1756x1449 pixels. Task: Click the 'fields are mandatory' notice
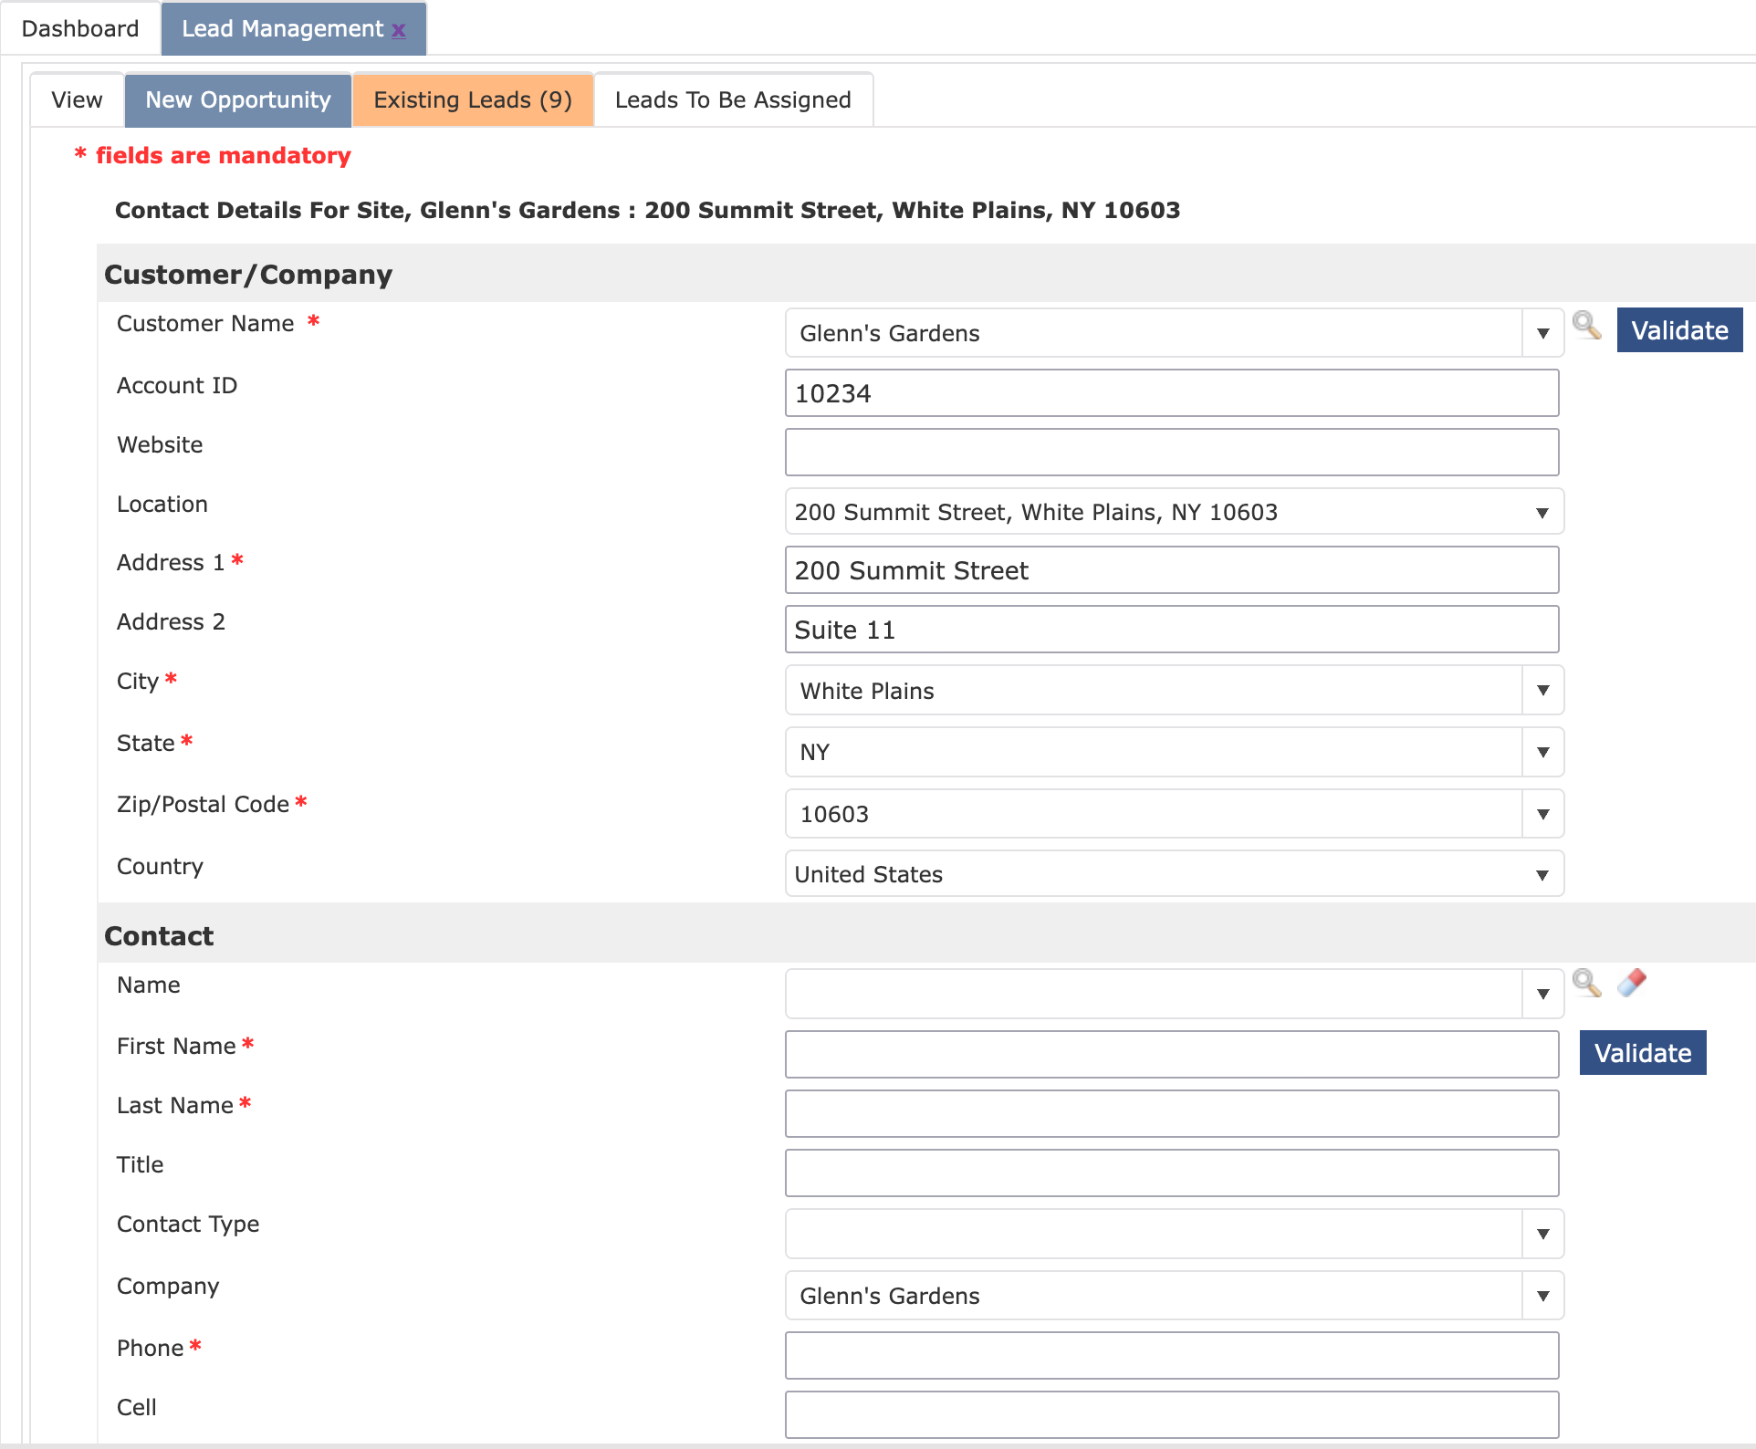coord(213,156)
